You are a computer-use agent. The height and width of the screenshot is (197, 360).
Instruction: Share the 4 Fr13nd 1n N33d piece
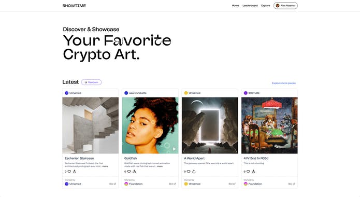click(253, 172)
